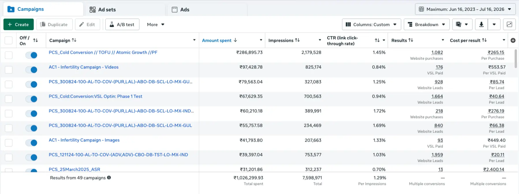Click the export download icon
The image size is (519, 194).
[481, 25]
